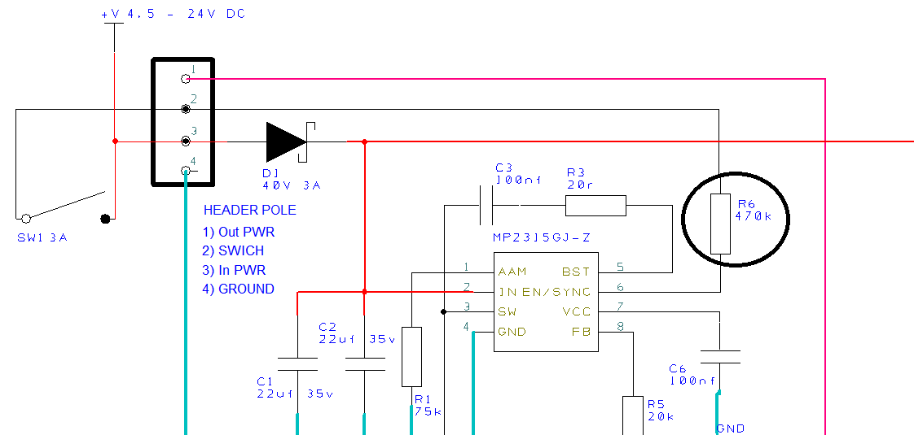The height and width of the screenshot is (435, 914).
Task: Click the BST pin label
Action: tap(576, 272)
